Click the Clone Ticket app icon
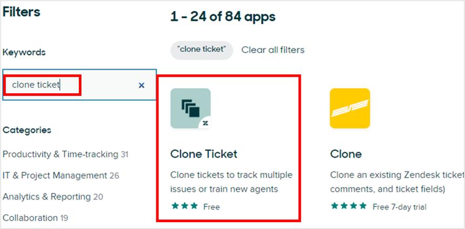 tap(191, 108)
